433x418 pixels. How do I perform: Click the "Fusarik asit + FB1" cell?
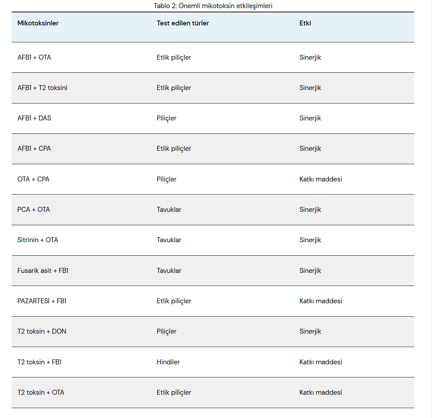[x=43, y=271]
